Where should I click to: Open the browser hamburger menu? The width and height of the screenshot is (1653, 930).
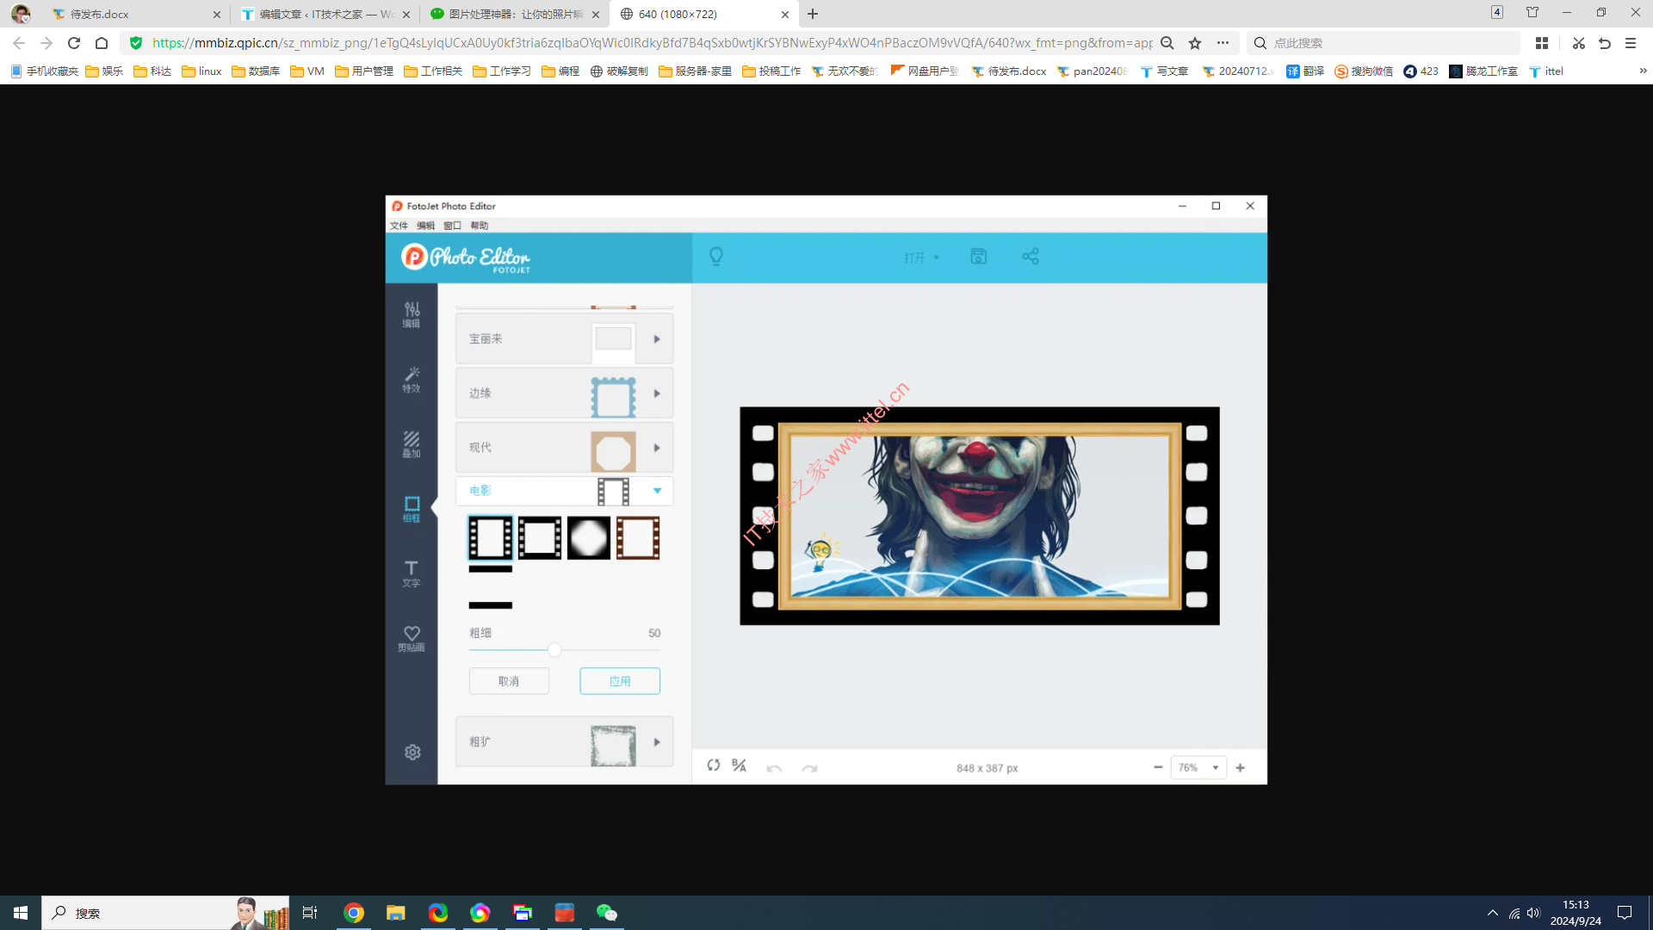1631,43
